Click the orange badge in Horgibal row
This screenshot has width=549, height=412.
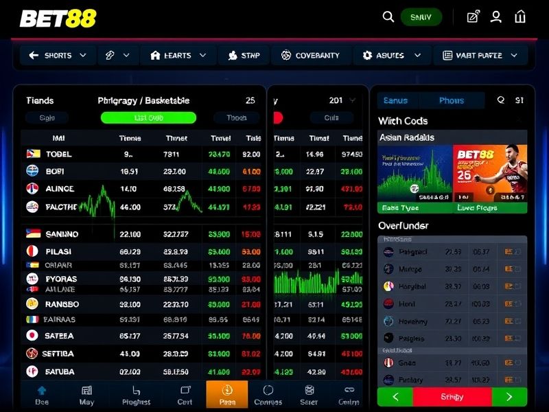tap(509, 286)
